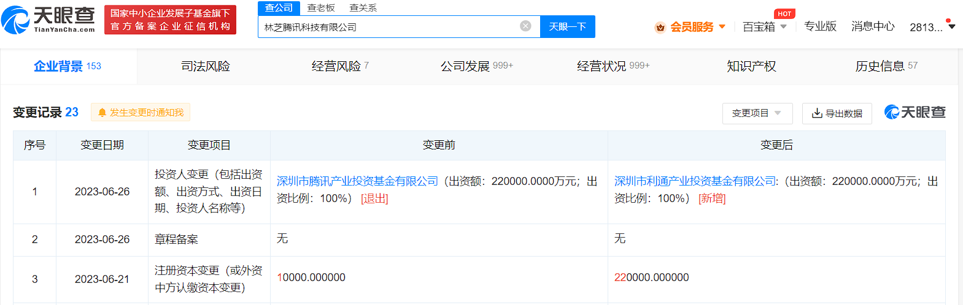The width and height of the screenshot is (963, 305).
Task: Click the 变更前 column header
Action: click(x=439, y=145)
